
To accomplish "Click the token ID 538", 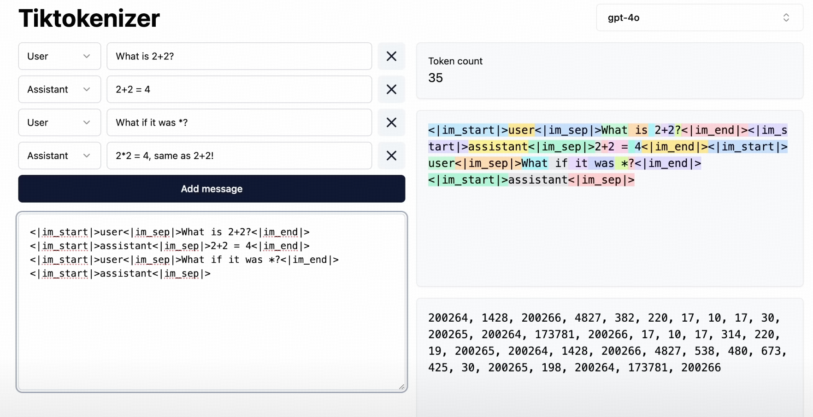I will coord(704,351).
